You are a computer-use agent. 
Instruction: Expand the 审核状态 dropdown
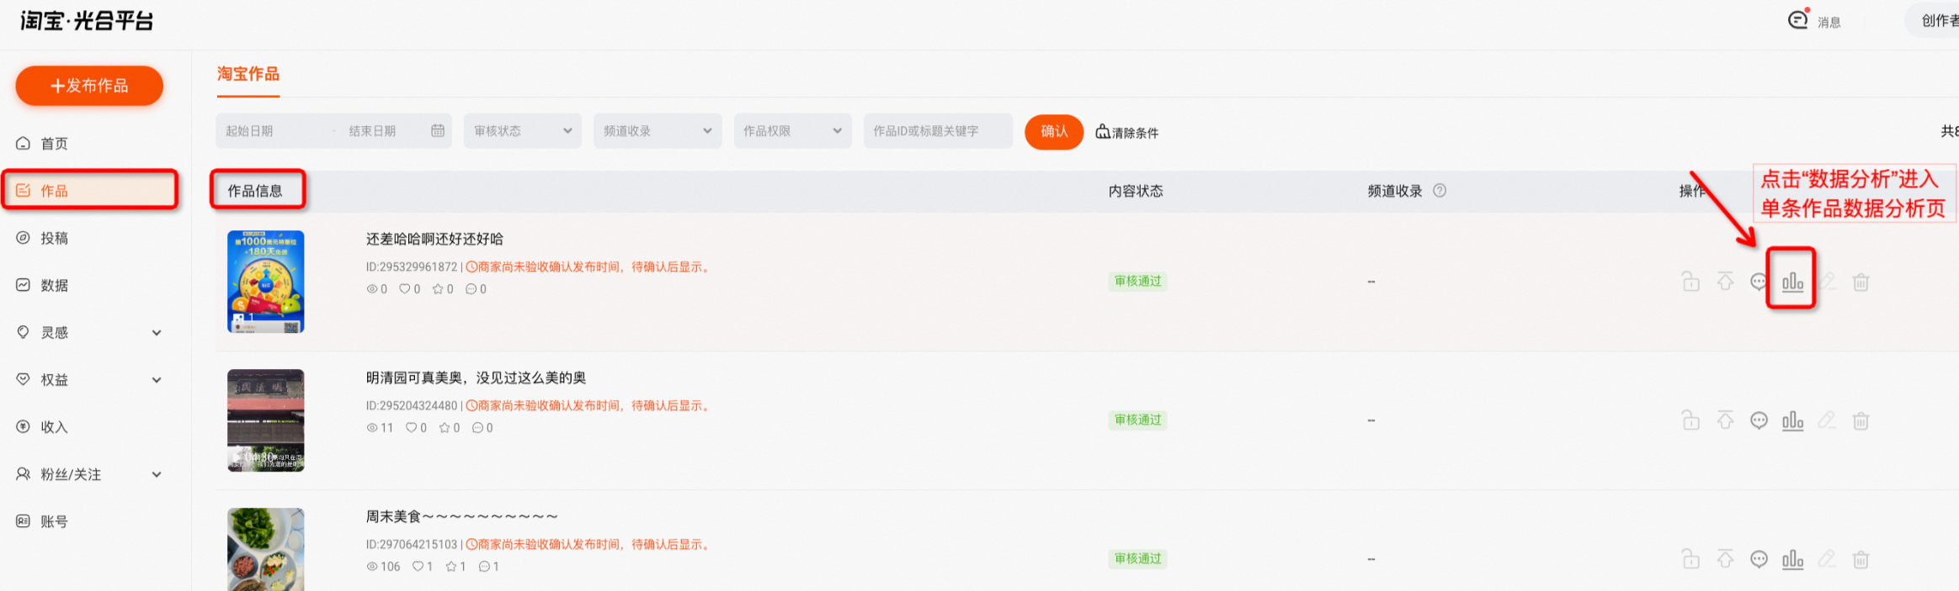click(522, 131)
